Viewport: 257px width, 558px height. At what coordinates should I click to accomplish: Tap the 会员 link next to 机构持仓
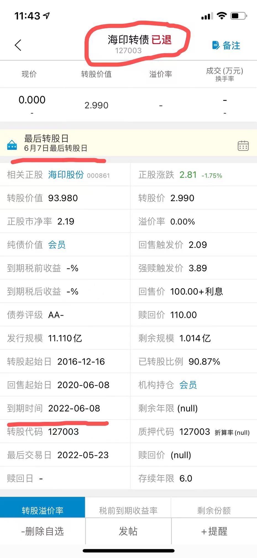click(188, 385)
